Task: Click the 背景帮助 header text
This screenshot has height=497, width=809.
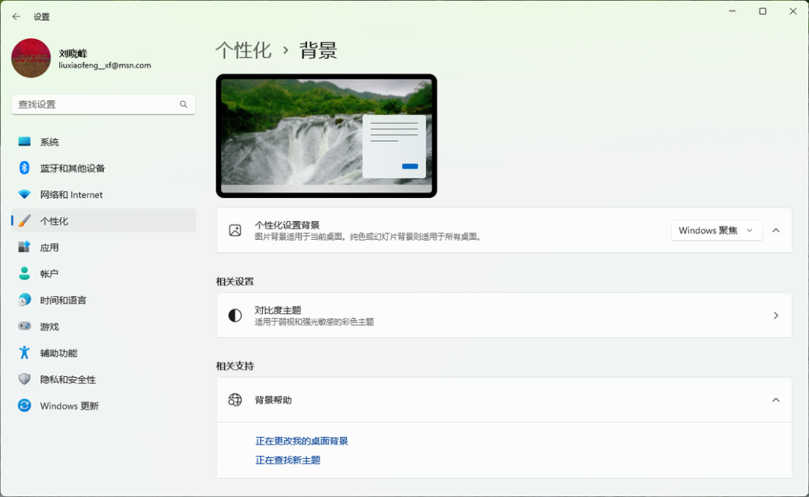Action: (x=273, y=400)
